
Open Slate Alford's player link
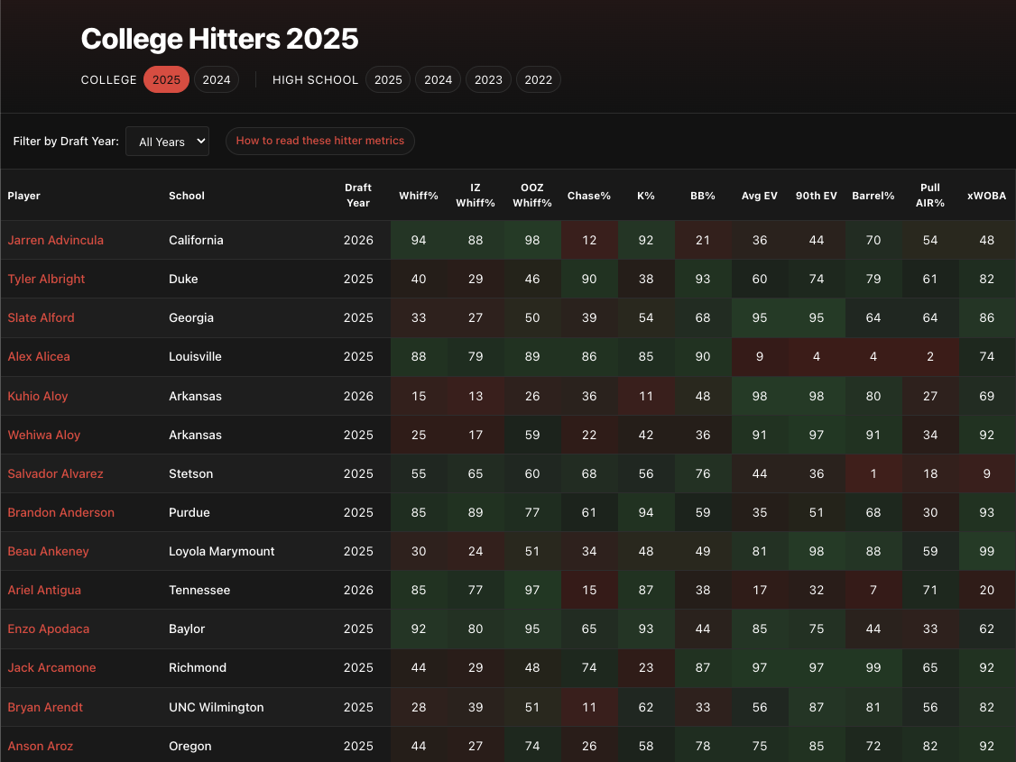tap(41, 317)
